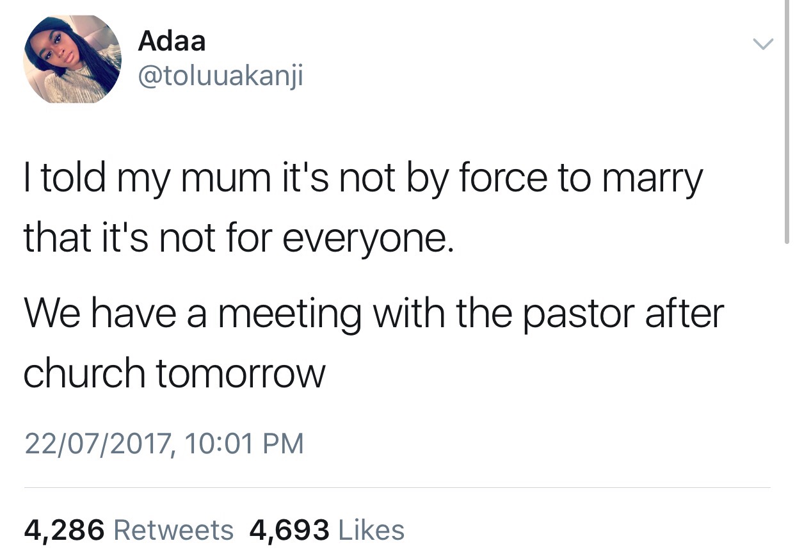Image resolution: width=795 pixels, height=559 pixels.
Task: Expand the tweet options chevron
Action: point(762,44)
